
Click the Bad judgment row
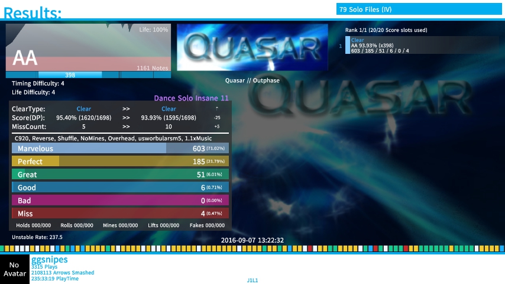tap(120, 201)
